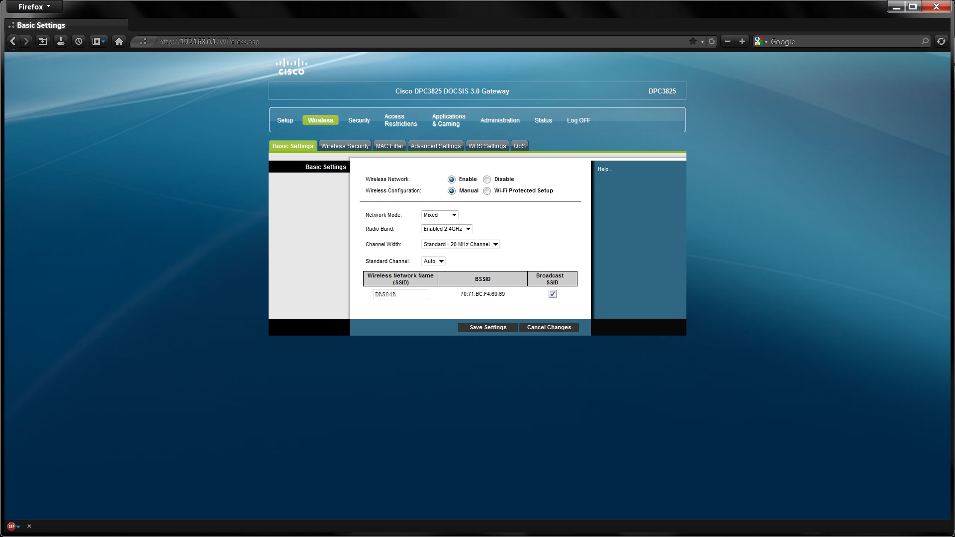Open Access Restrictions section
Screen dimensions: 955x537
pyautogui.click(x=400, y=120)
